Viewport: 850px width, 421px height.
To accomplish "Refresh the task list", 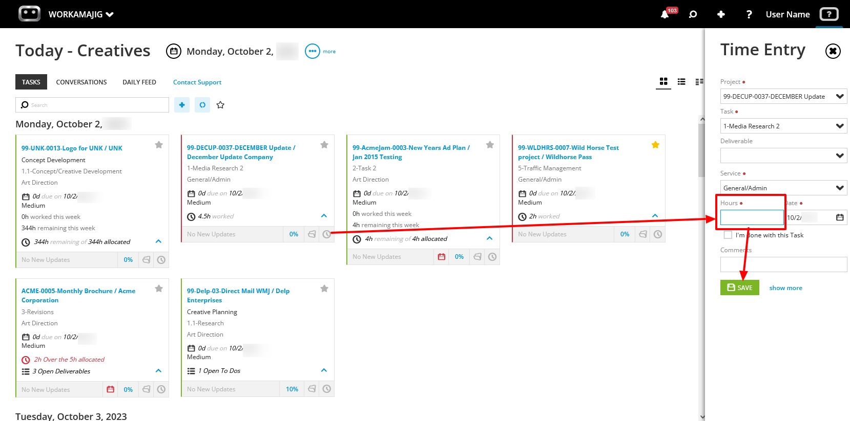I will [x=202, y=105].
